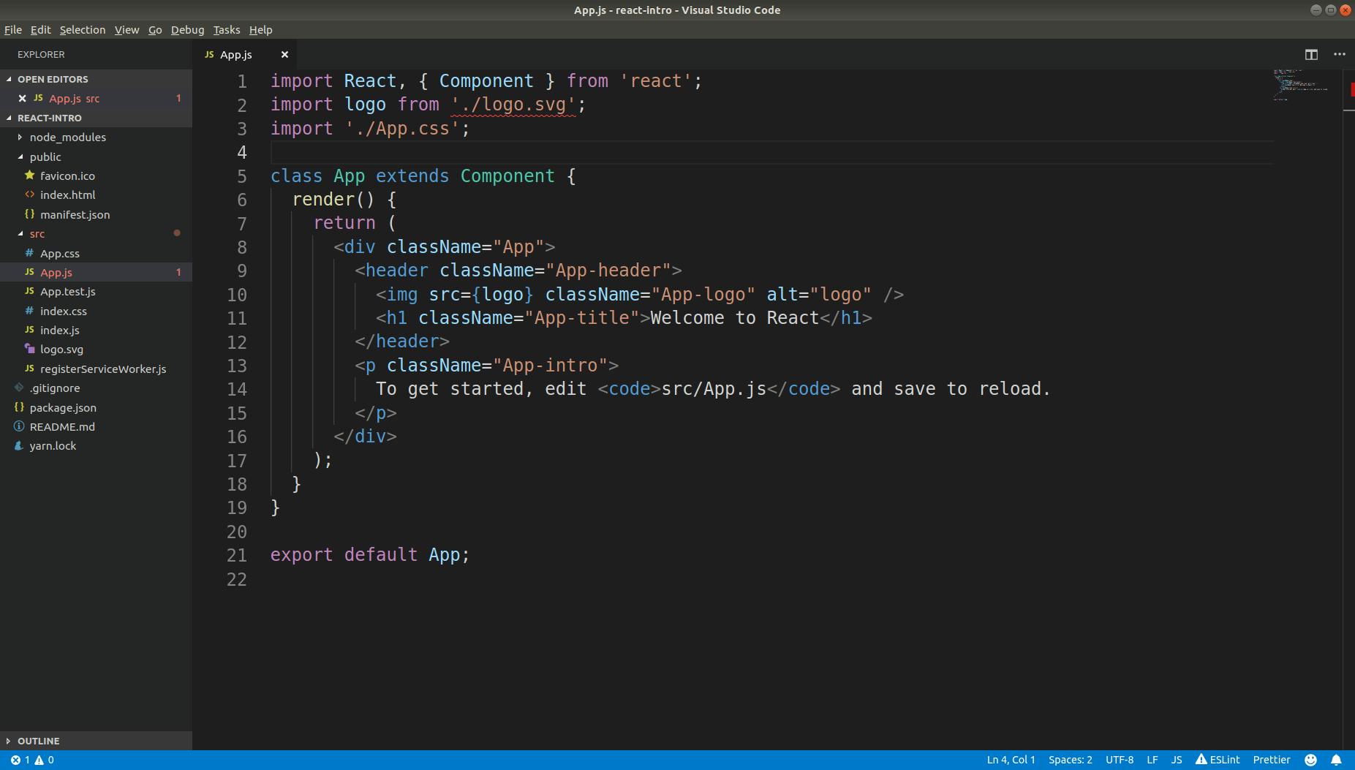Click the Prettier status bar indicator
1355x770 pixels.
pyautogui.click(x=1272, y=760)
